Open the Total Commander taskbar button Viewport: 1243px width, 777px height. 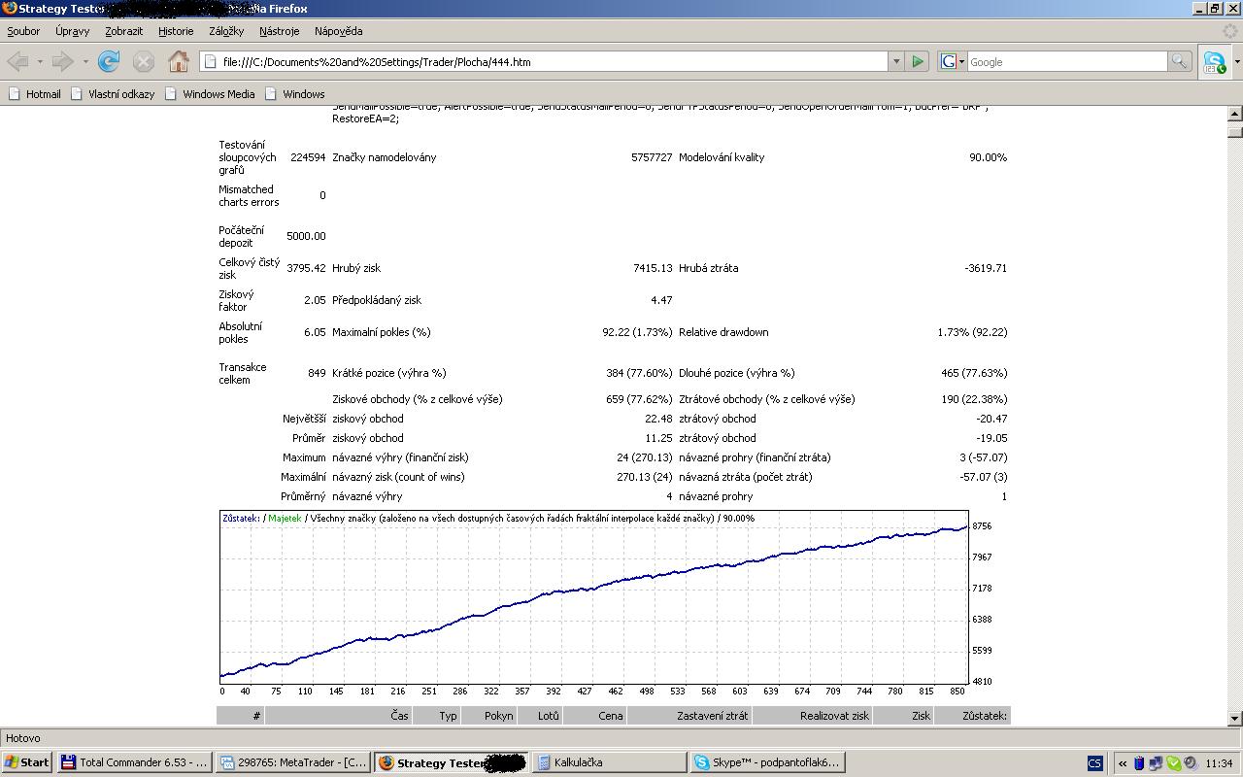pyautogui.click(x=134, y=762)
